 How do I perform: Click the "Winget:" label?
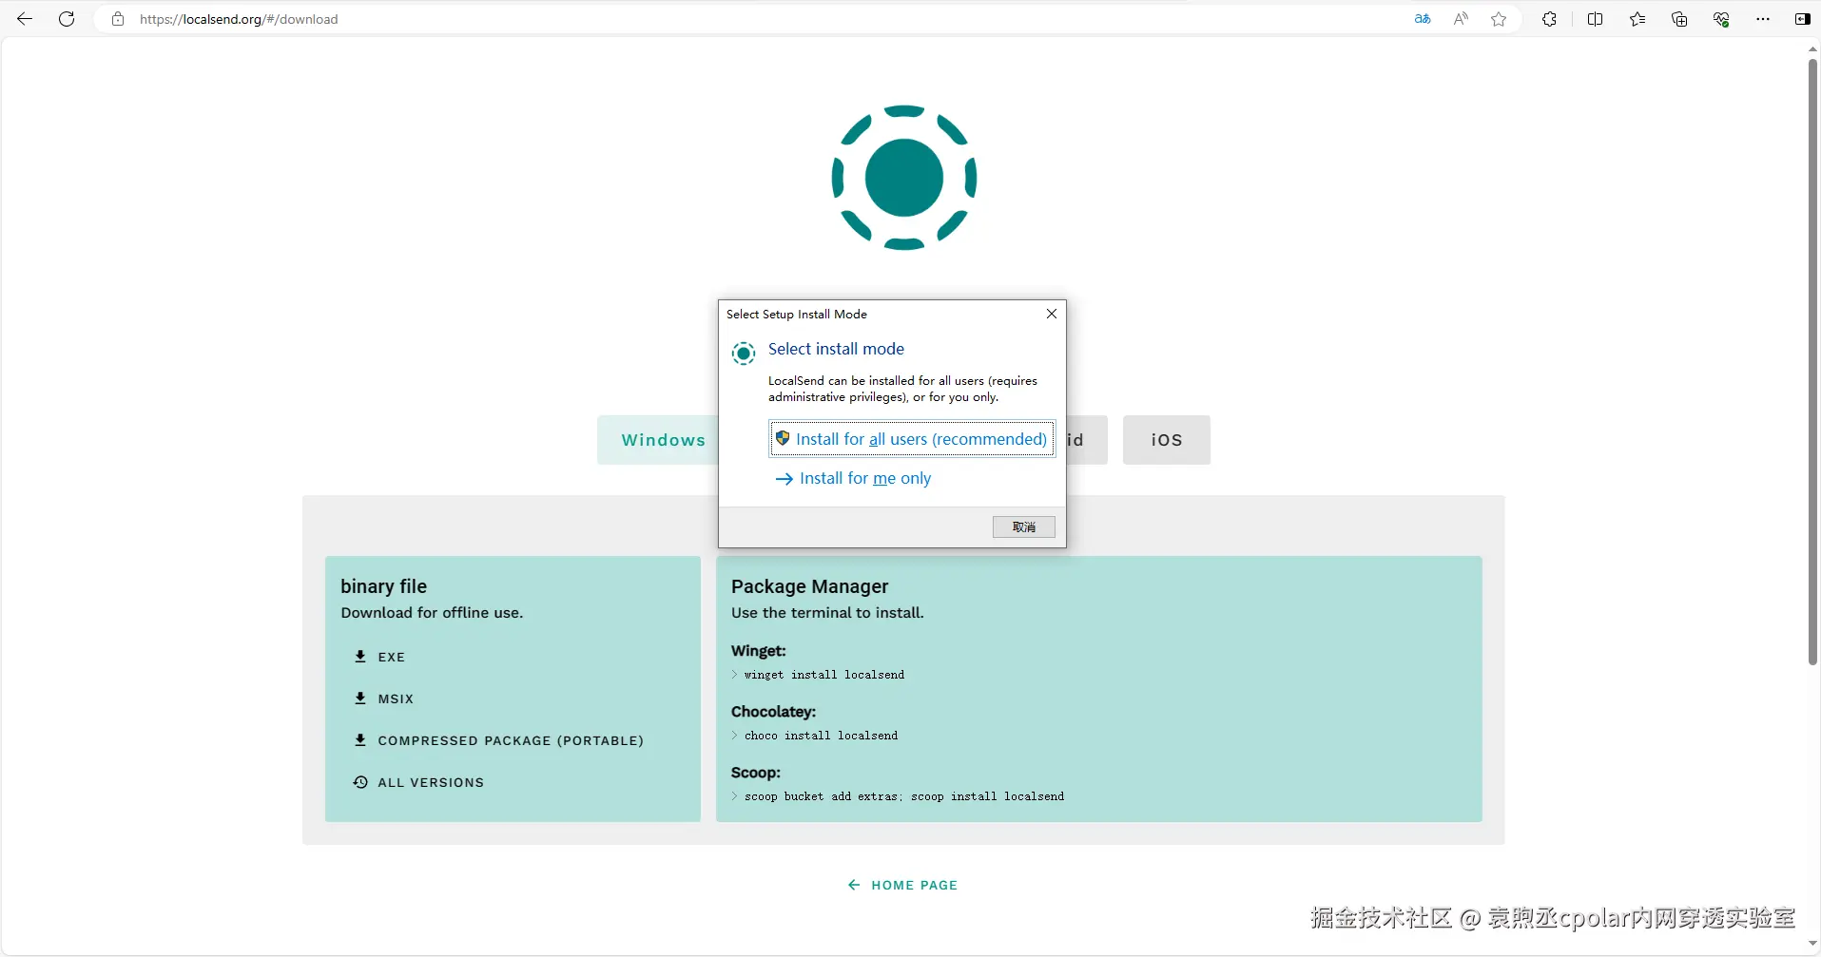pyautogui.click(x=759, y=651)
